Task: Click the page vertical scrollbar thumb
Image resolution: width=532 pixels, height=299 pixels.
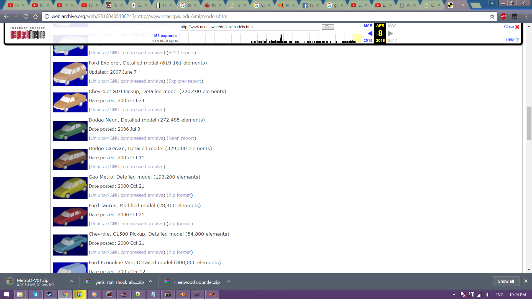Action: point(529,123)
